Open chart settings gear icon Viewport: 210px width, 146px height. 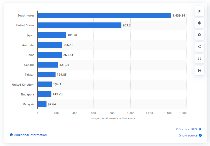(x=199, y=35)
